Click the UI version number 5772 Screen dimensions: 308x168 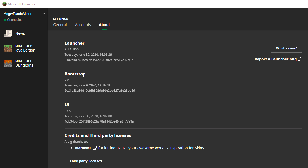click(68, 111)
